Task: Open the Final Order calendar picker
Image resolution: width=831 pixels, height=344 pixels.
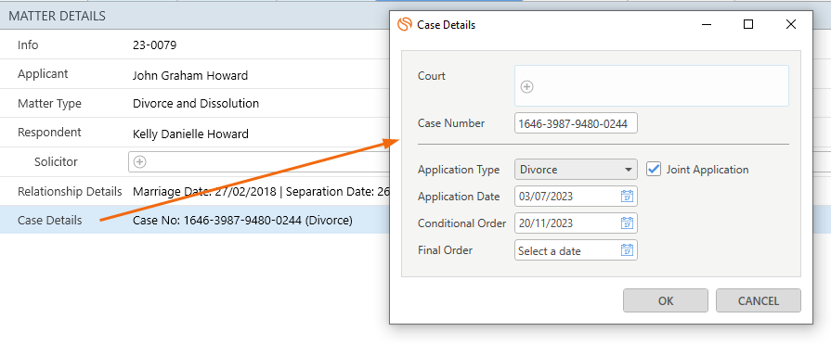Action: point(627,250)
